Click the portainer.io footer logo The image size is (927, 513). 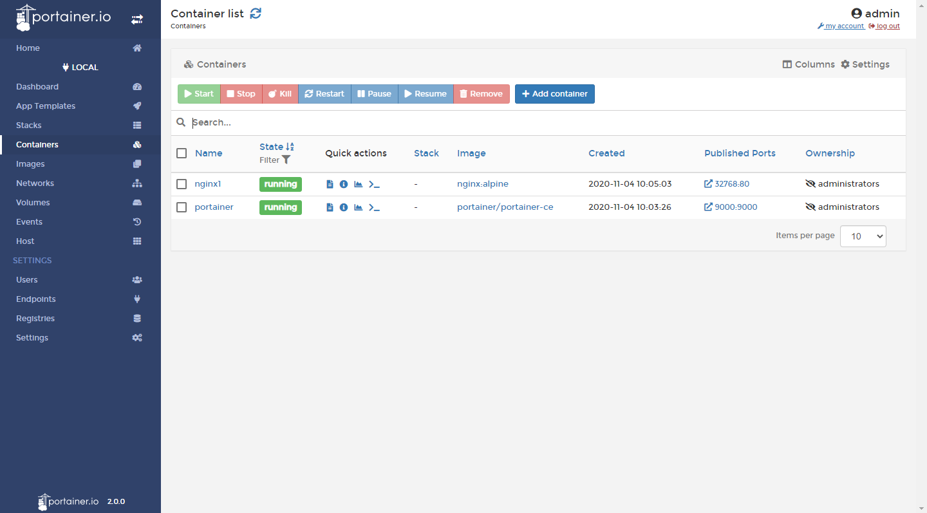coord(68,501)
